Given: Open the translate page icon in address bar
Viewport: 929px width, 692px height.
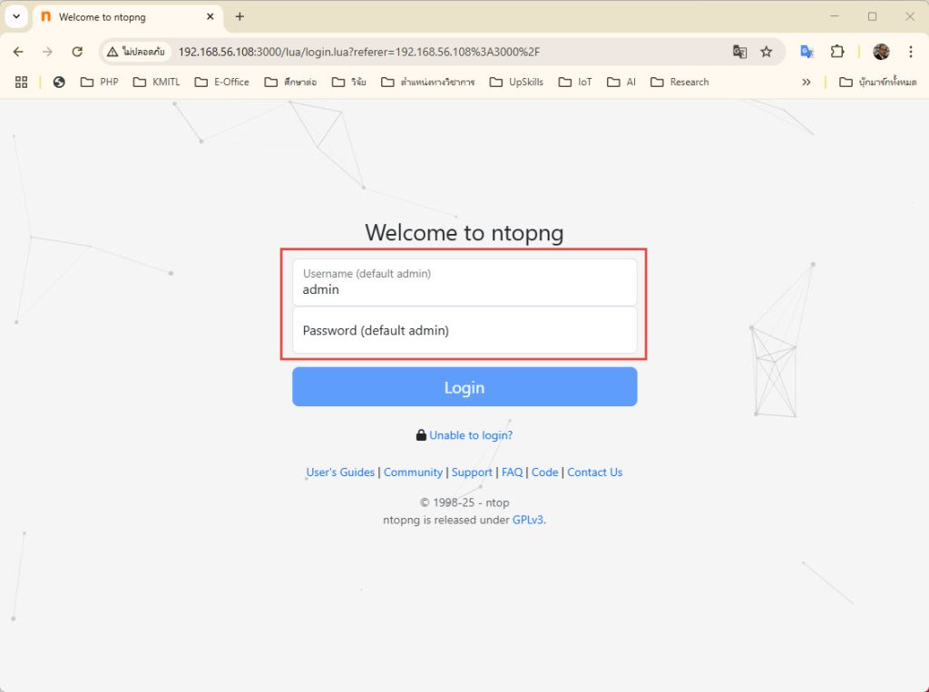Looking at the screenshot, I should pyautogui.click(x=739, y=52).
